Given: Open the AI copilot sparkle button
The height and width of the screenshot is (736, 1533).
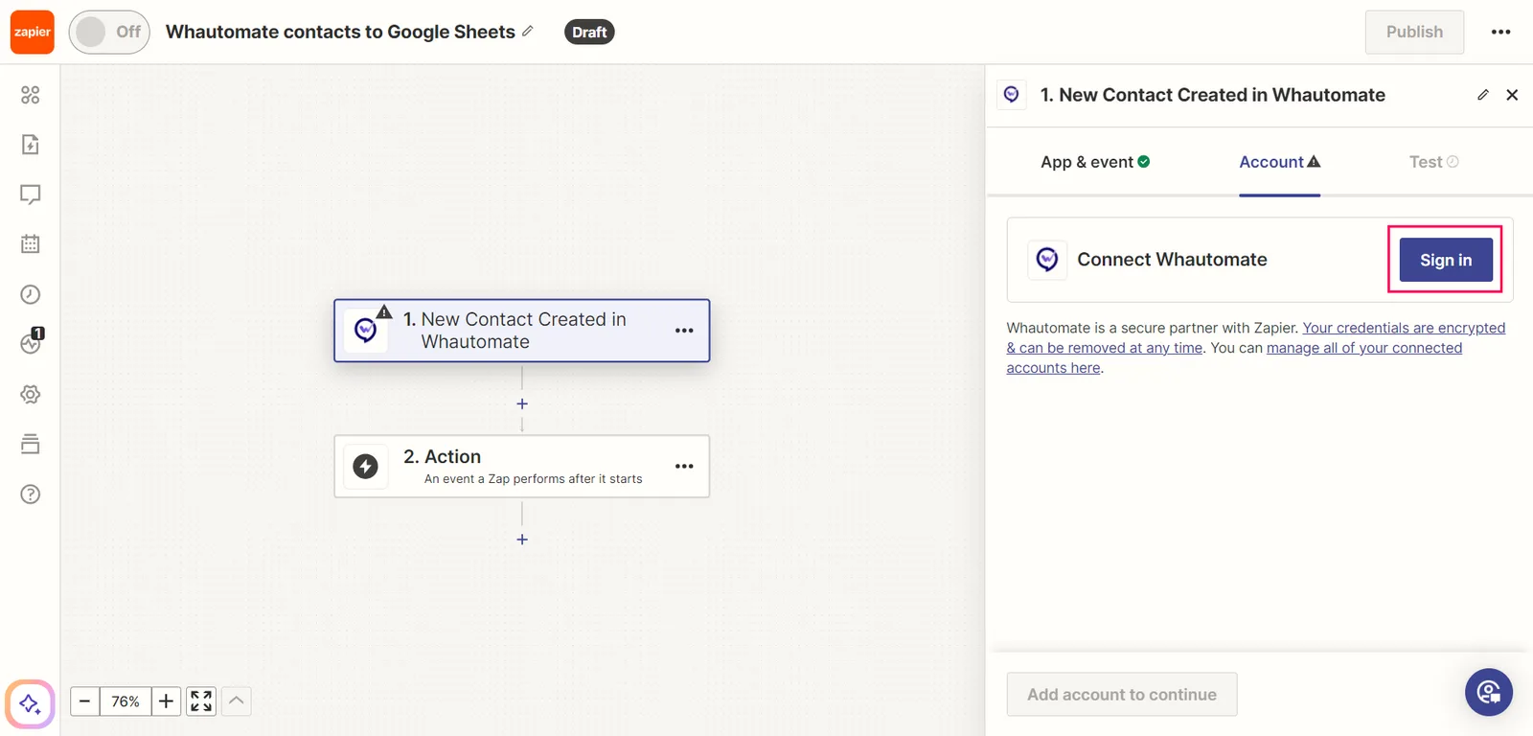Looking at the screenshot, I should (30, 704).
